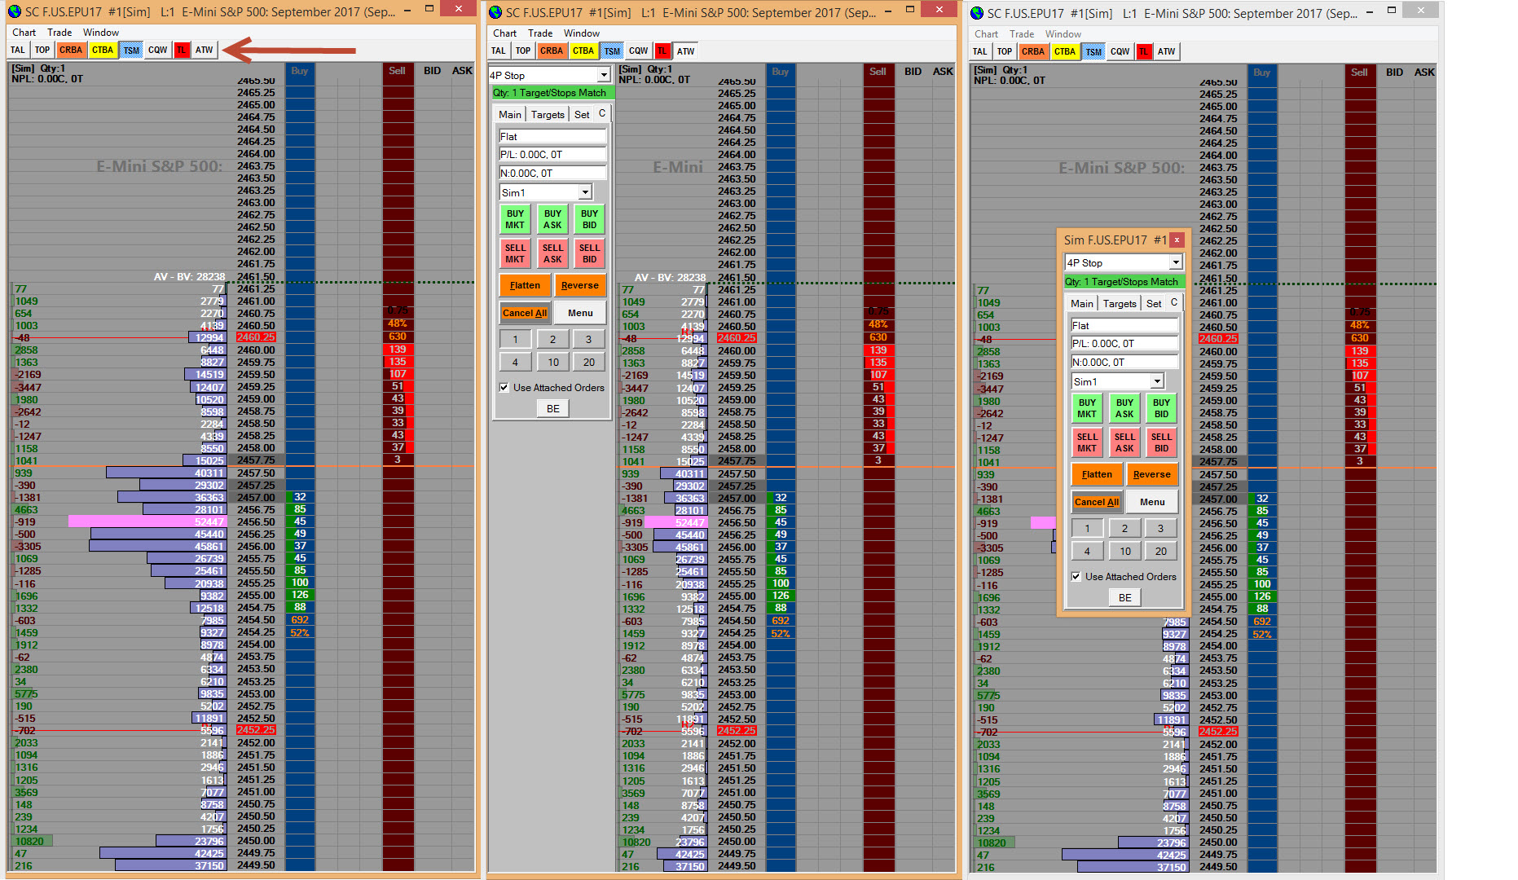
Task: Expand the Sim1 account dropdown in docked trade panel
Action: (585, 192)
